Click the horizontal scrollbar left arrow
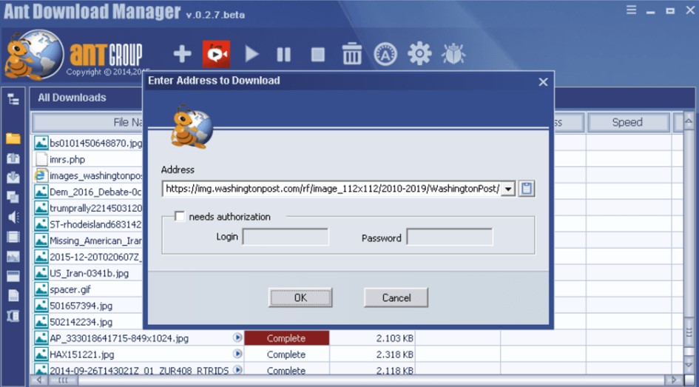 [39, 380]
